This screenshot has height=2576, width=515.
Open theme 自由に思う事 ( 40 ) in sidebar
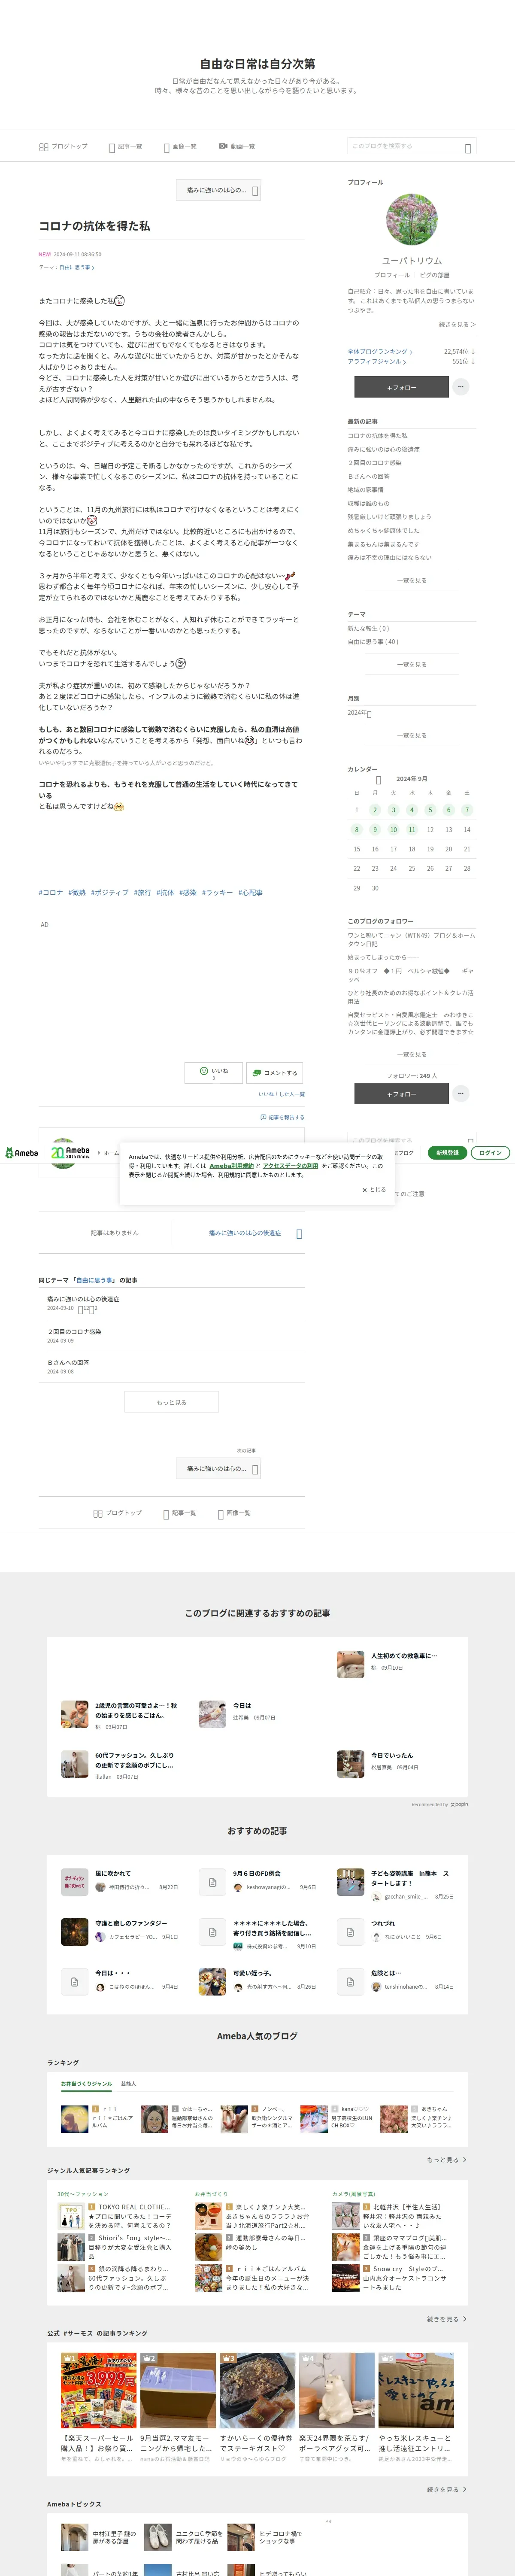pyautogui.click(x=373, y=641)
